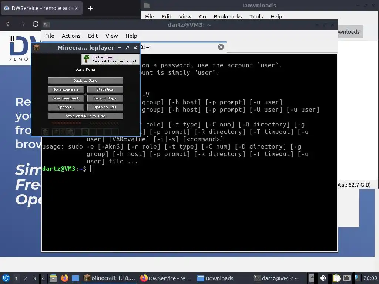This screenshot has height=284, width=379.
Task: Open the start menu in taskbar
Action: click(x=6, y=278)
